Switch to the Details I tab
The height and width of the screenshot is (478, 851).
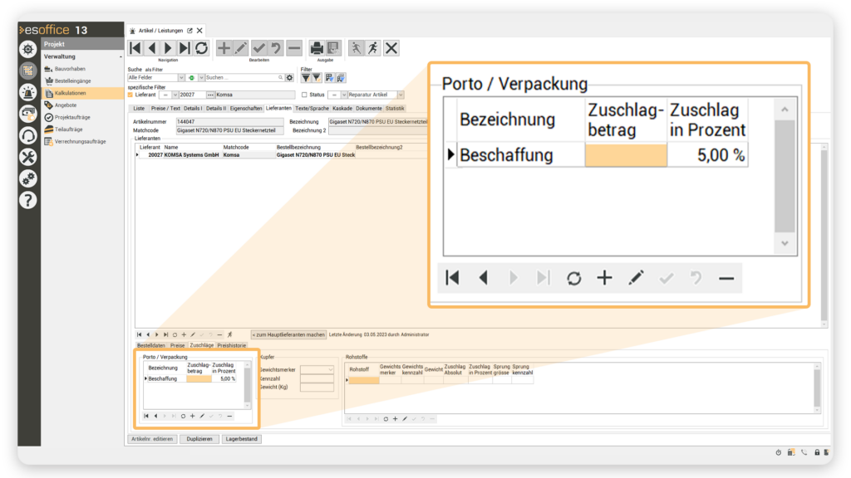pyautogui.click(x=193, y=109)
